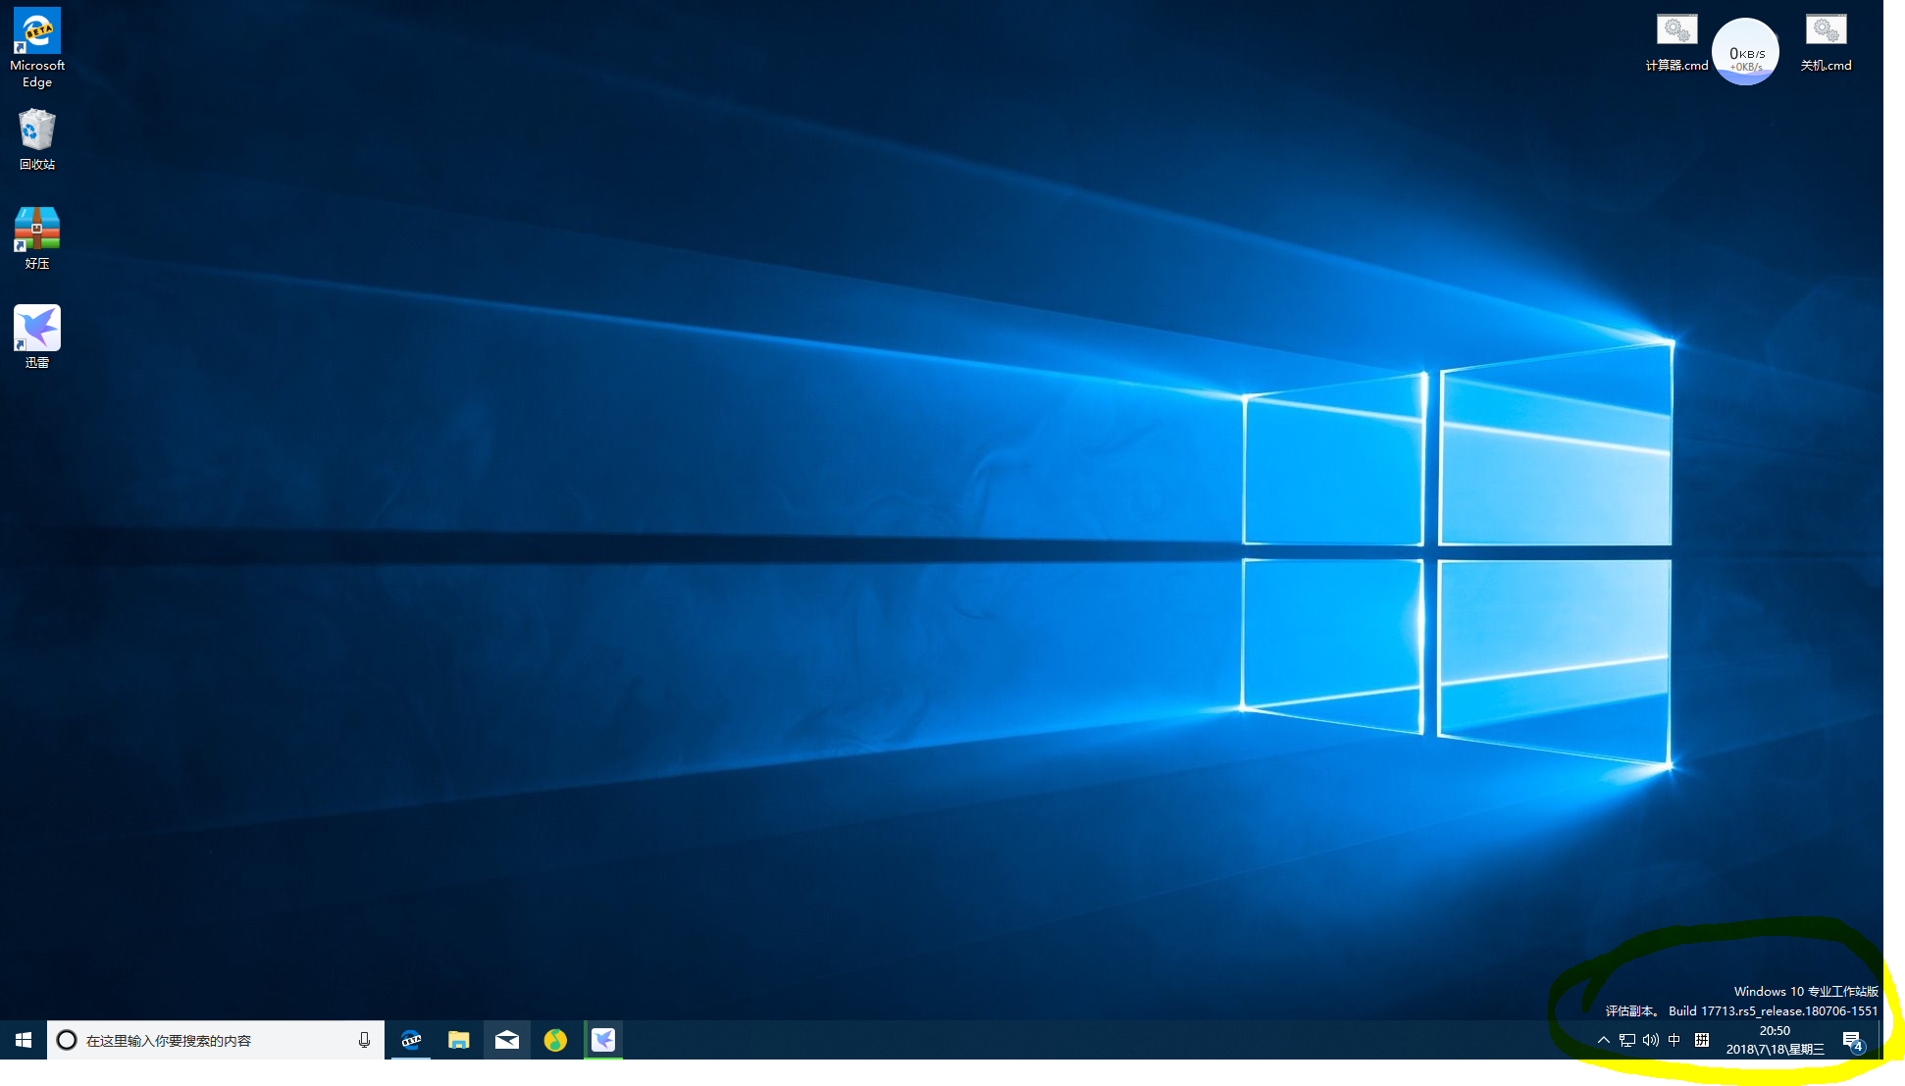Open Edge Beta from the taskbar
Screen dimensions: 1905x1086
pos(411,1040)
